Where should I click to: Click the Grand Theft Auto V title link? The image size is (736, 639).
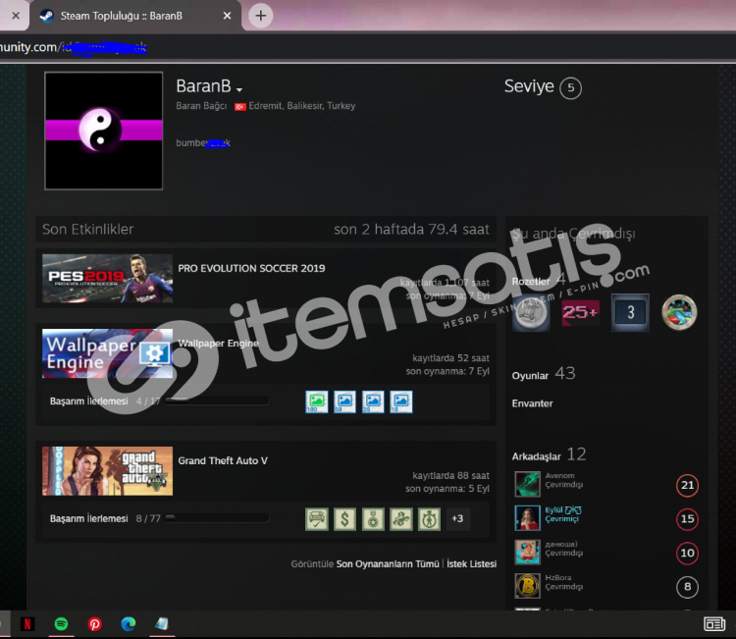[x=223, y=460]
